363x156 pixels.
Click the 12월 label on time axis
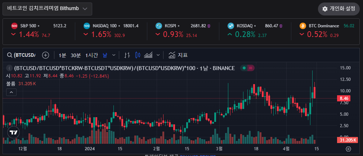click(x=22, y=148)
